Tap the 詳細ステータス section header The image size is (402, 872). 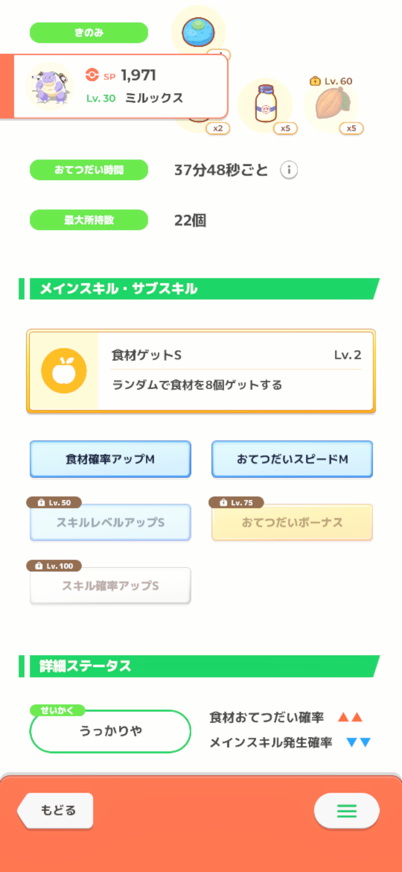tap(199, 666)
